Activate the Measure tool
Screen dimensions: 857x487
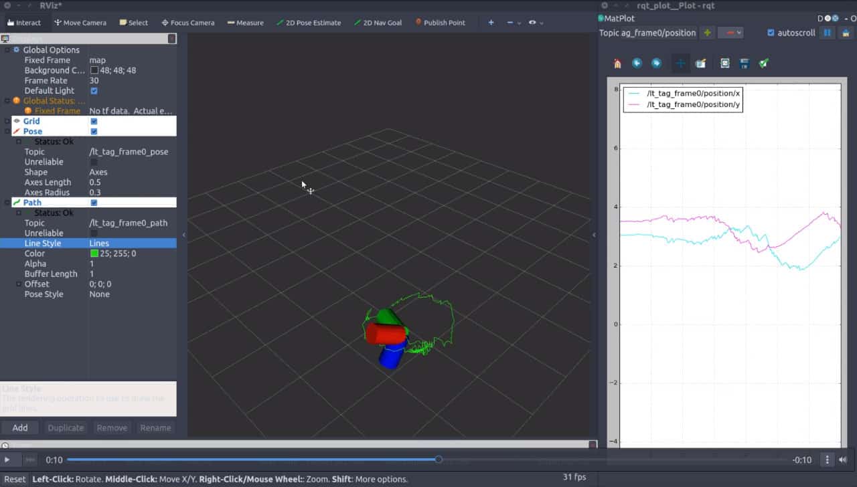[x=245, y=22]
